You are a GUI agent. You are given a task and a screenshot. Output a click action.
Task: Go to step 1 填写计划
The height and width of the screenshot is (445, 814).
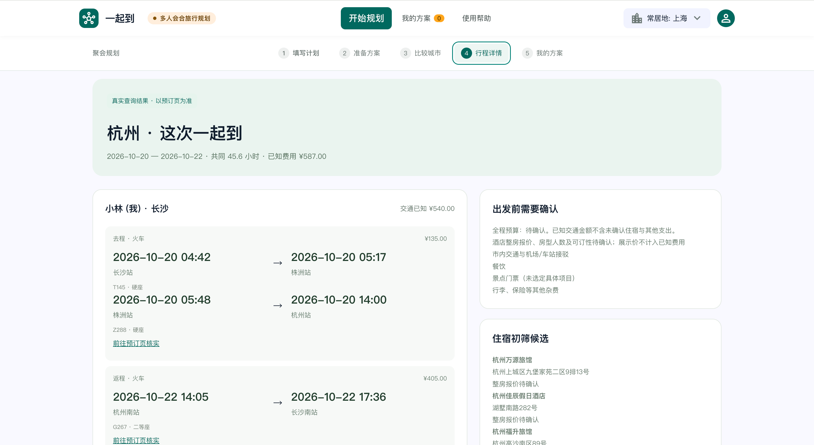pos(299,53)
